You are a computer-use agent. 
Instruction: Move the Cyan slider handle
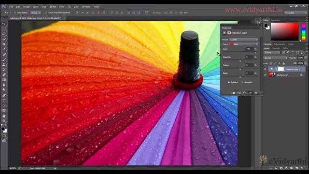[x=255, y=53]
